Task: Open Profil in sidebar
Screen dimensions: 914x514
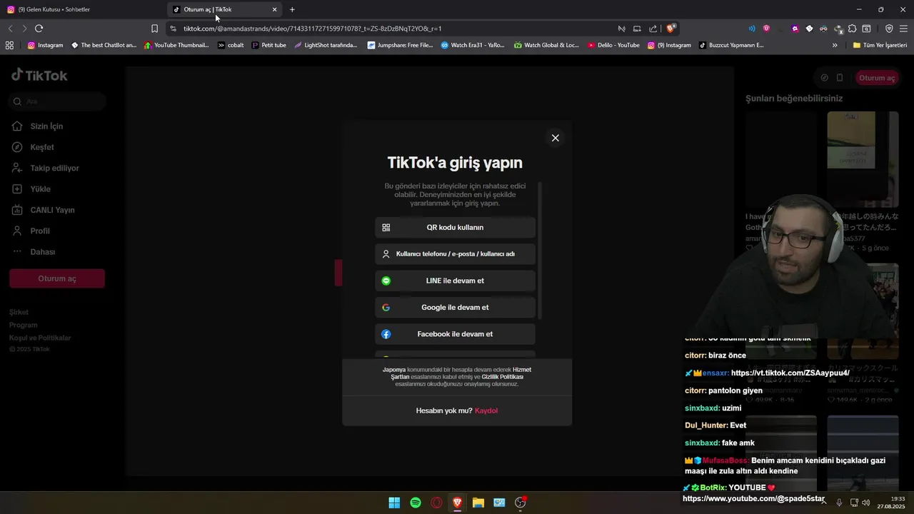Action: [40, 231]
